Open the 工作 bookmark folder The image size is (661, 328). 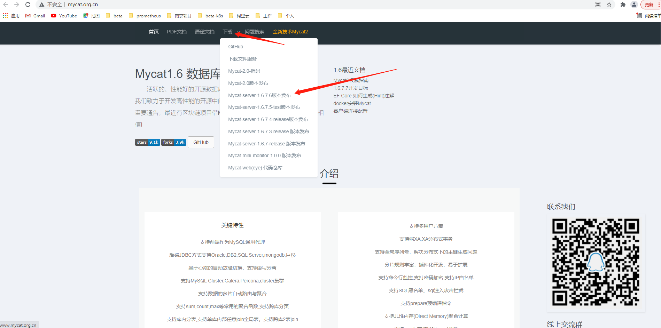(264, 16)
